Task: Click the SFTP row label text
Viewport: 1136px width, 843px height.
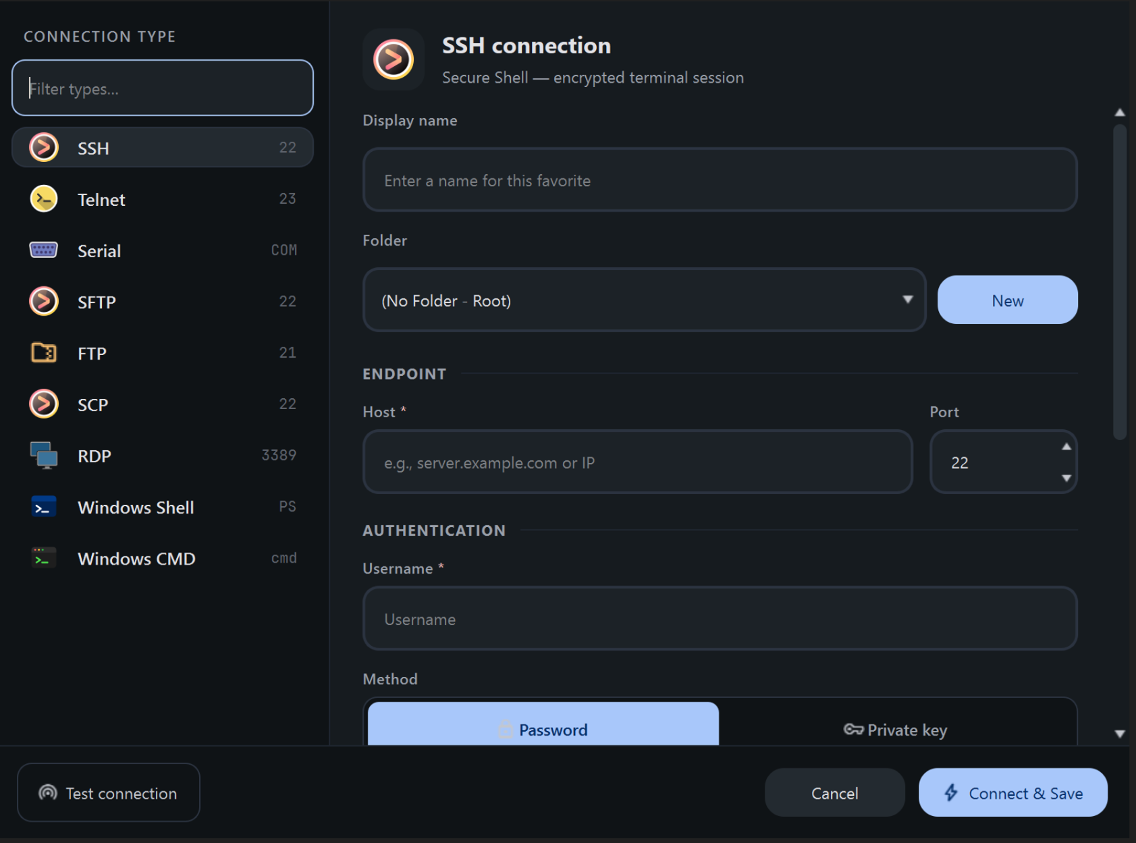Action: click(x=97, y=302)
